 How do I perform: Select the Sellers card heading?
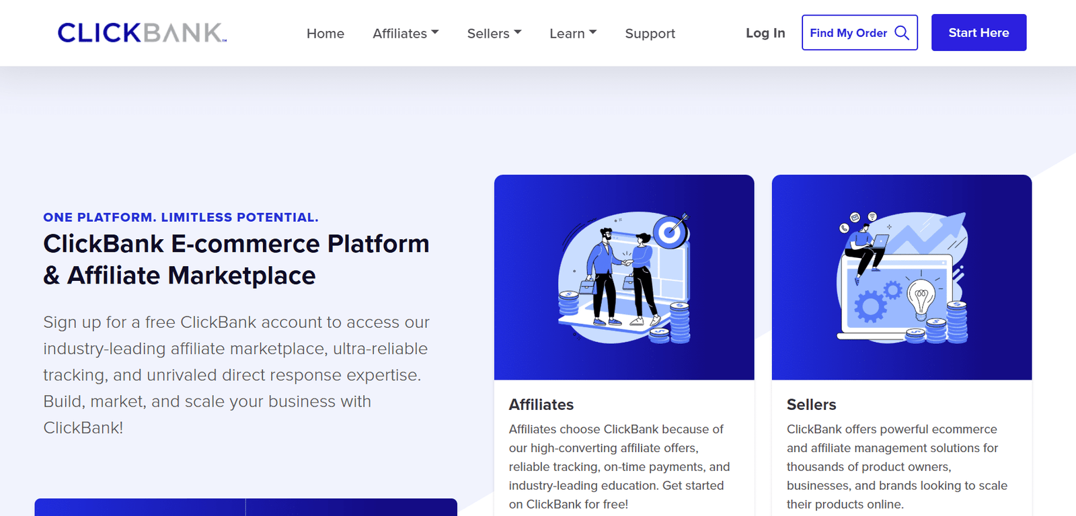[811, 404]
